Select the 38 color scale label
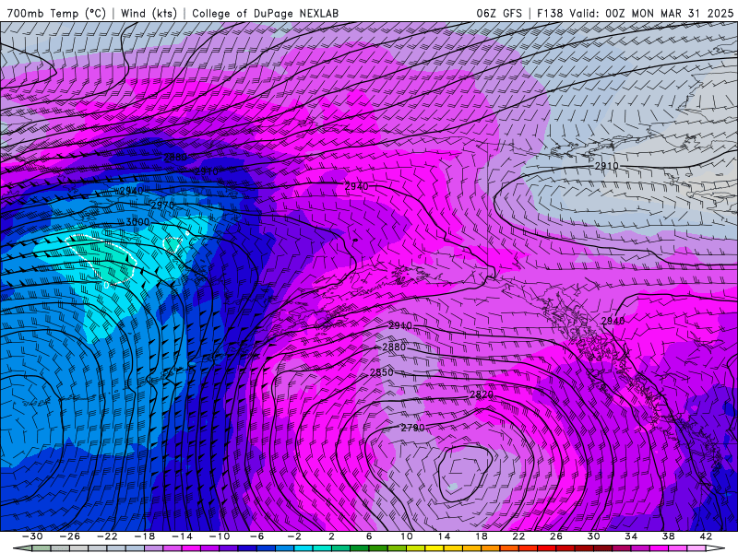Image resolution: width=738 pixels, height=553 pixels. 668,536
